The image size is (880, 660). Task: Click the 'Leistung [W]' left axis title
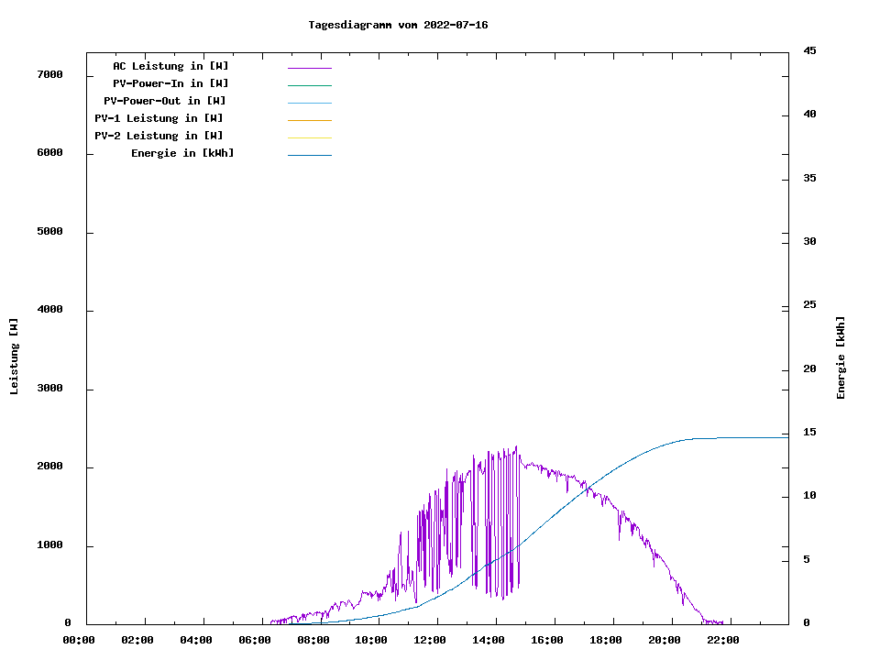[14, 357]
